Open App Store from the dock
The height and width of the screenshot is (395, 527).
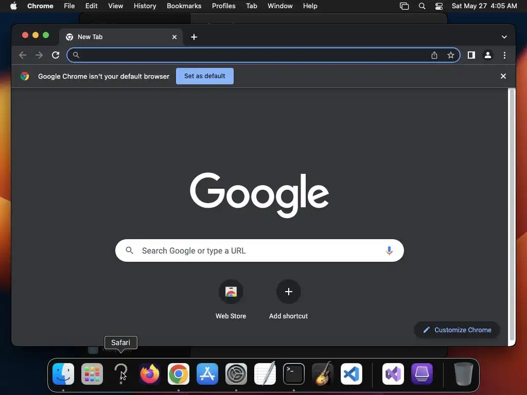[x=207, y=374]
